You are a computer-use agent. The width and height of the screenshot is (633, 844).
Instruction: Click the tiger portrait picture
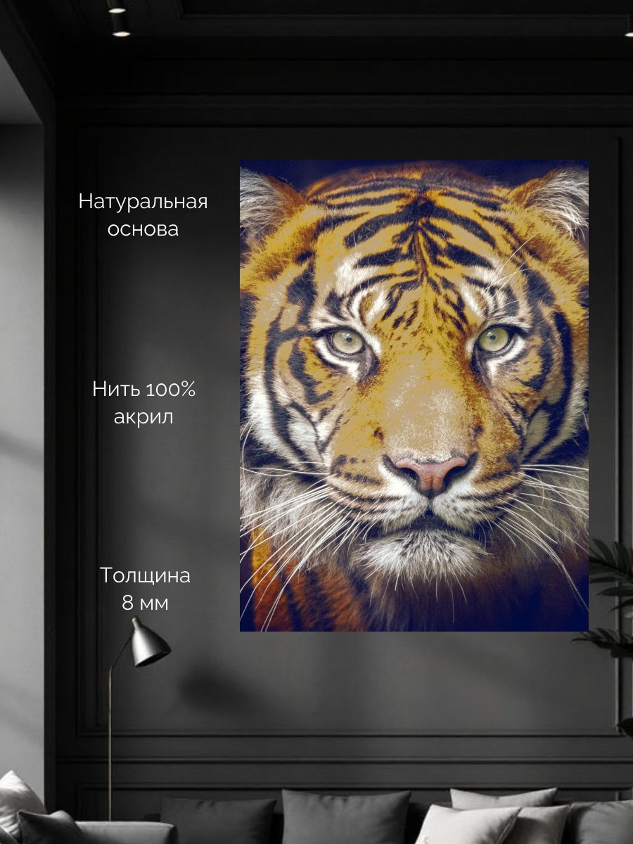(414, 395)
